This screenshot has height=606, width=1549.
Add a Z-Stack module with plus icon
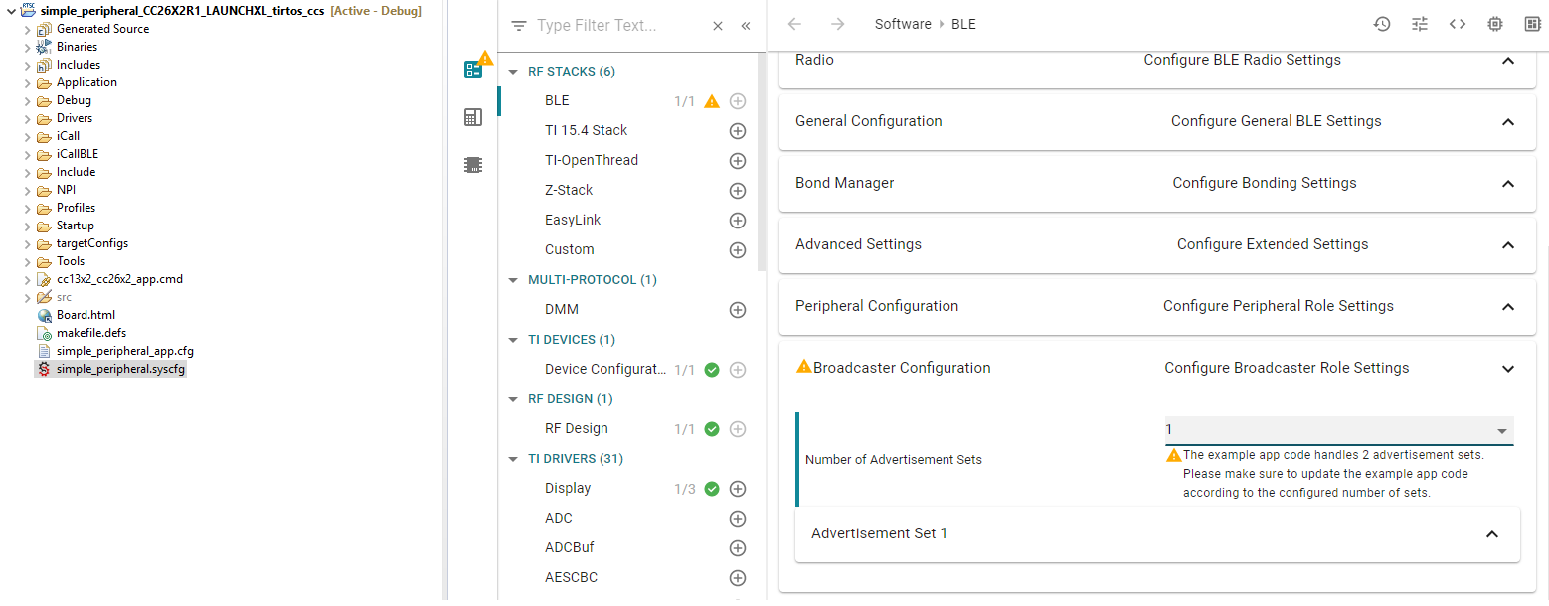(738, 191)
